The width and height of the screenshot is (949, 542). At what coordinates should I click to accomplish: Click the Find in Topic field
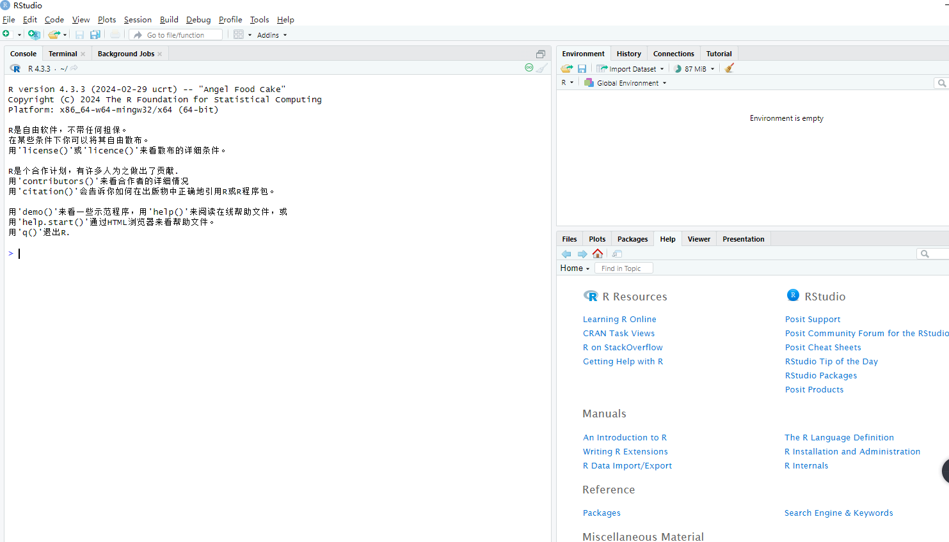(x=624, y=268)
